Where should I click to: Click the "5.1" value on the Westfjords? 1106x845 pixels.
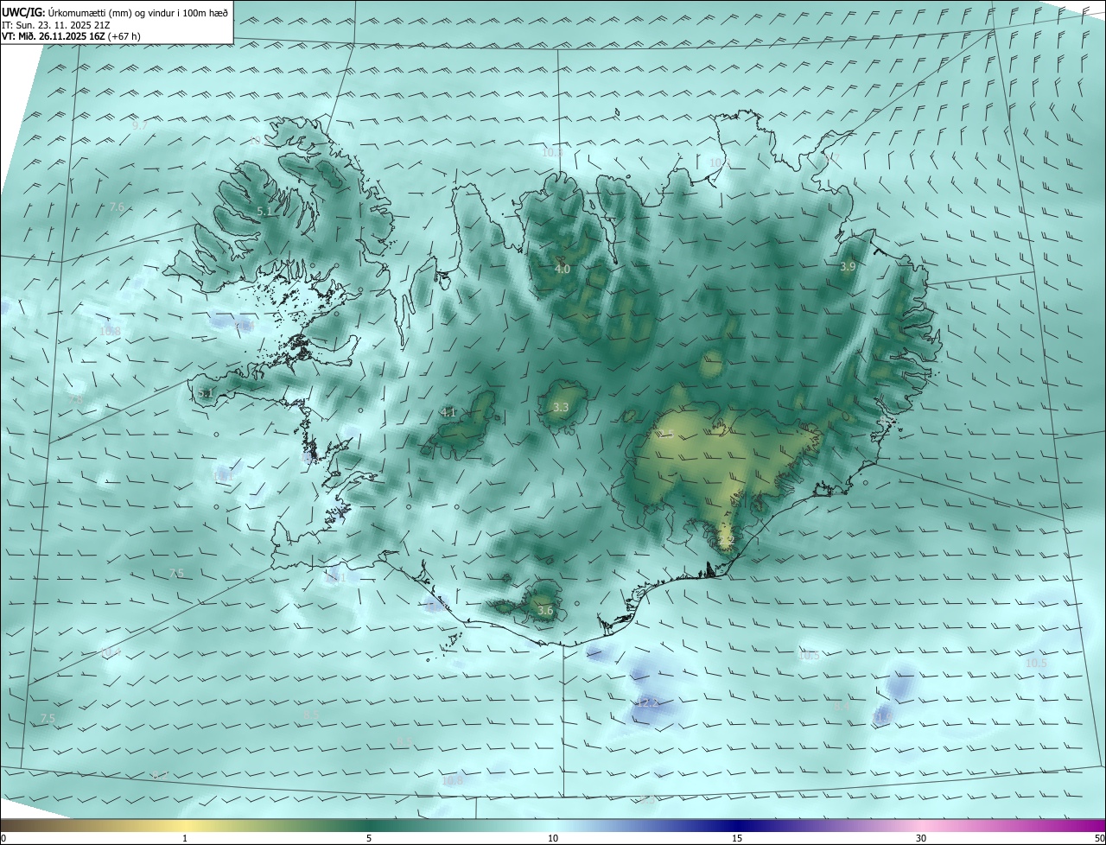[x=264, y=211]
